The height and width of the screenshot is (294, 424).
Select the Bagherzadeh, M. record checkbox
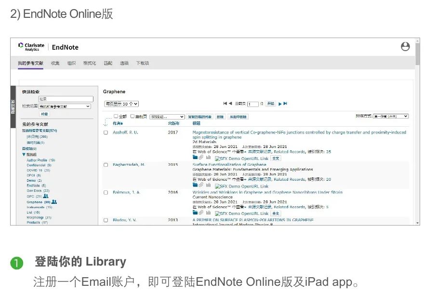pyautogui.click(x=106, y=165)
